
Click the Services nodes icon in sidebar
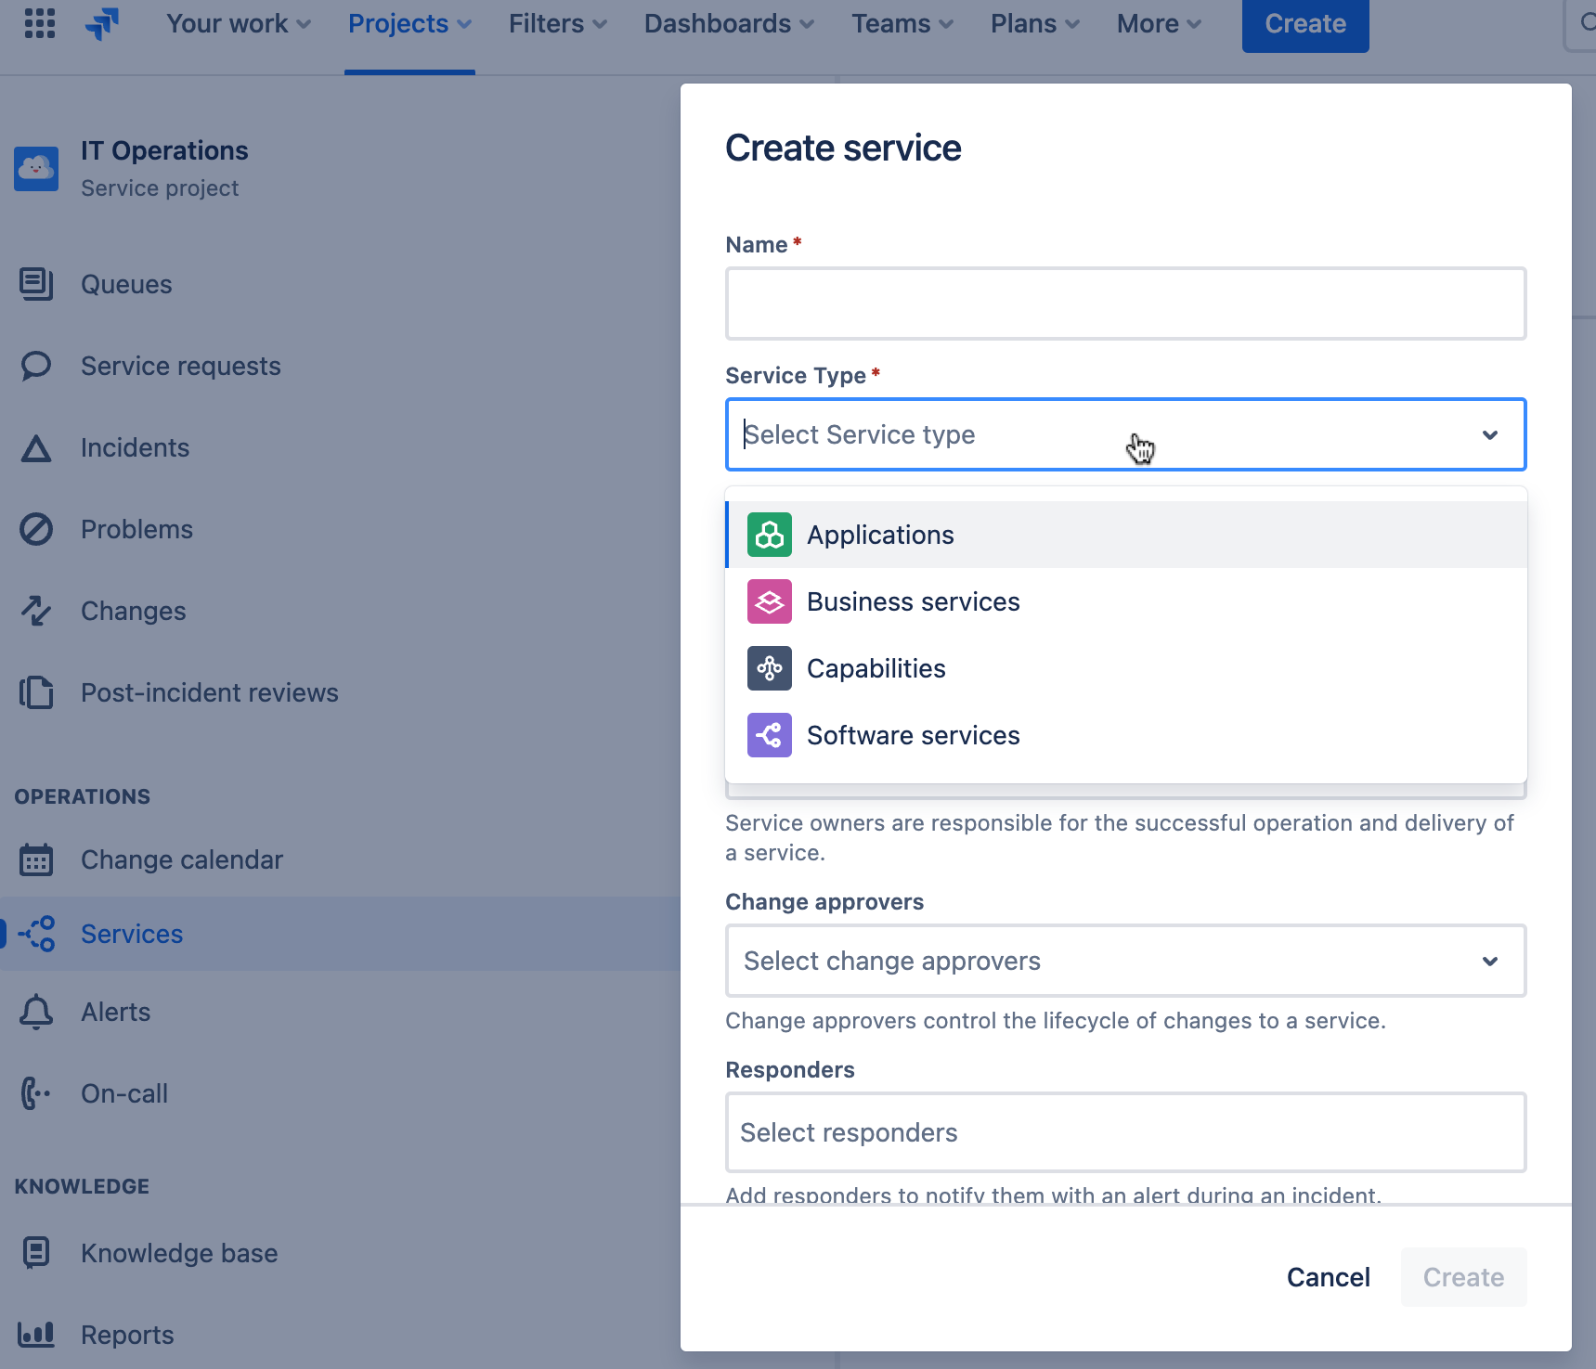tap(36, 934)
